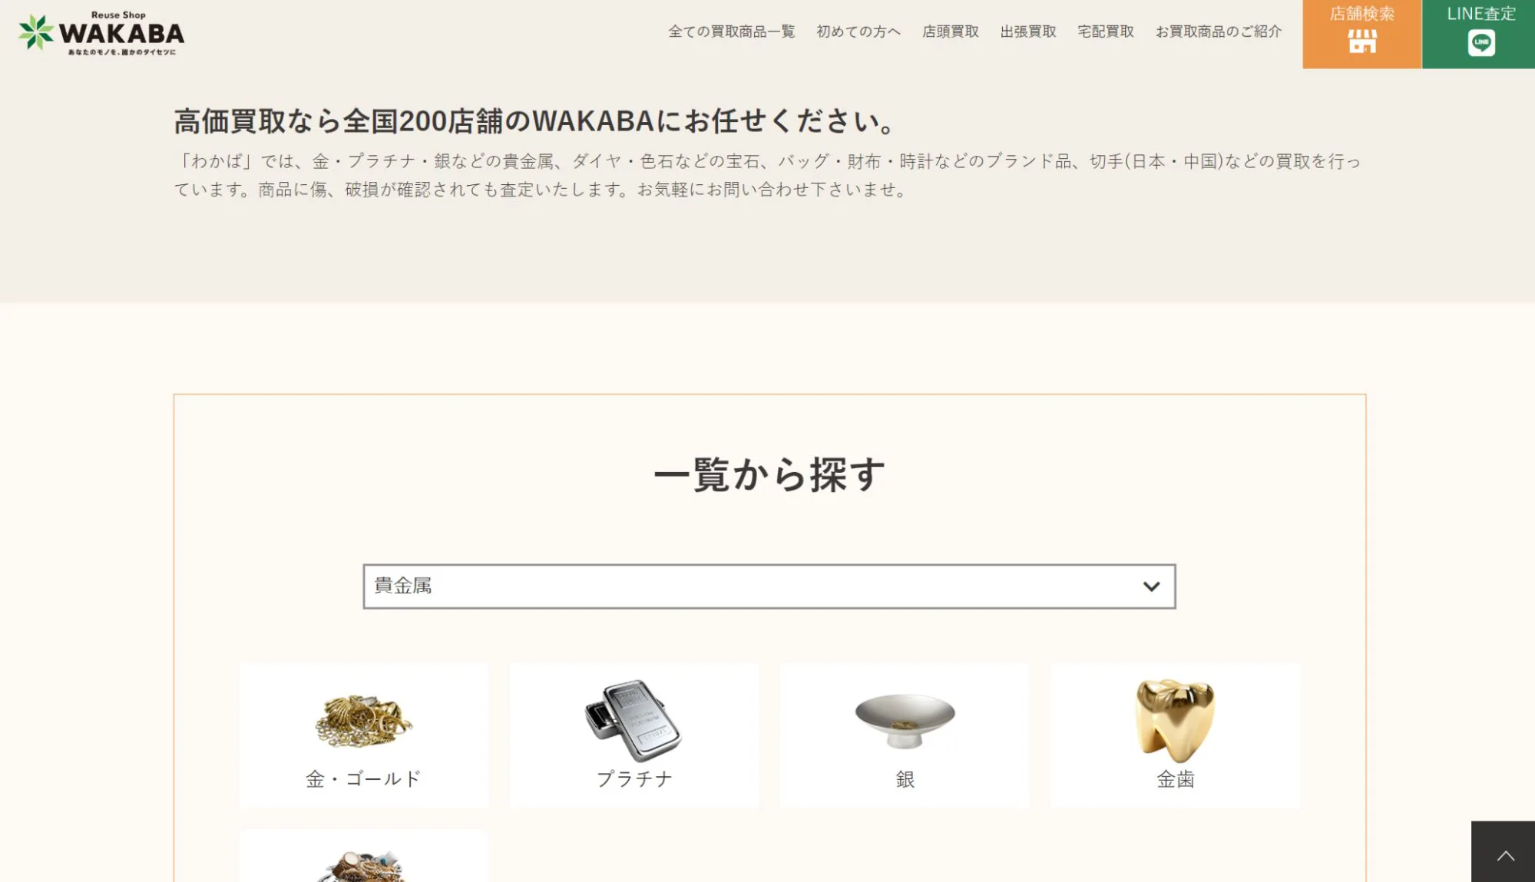1535x882 pixels.
Task: Select the platinum bar image
Action: (634, 720)
